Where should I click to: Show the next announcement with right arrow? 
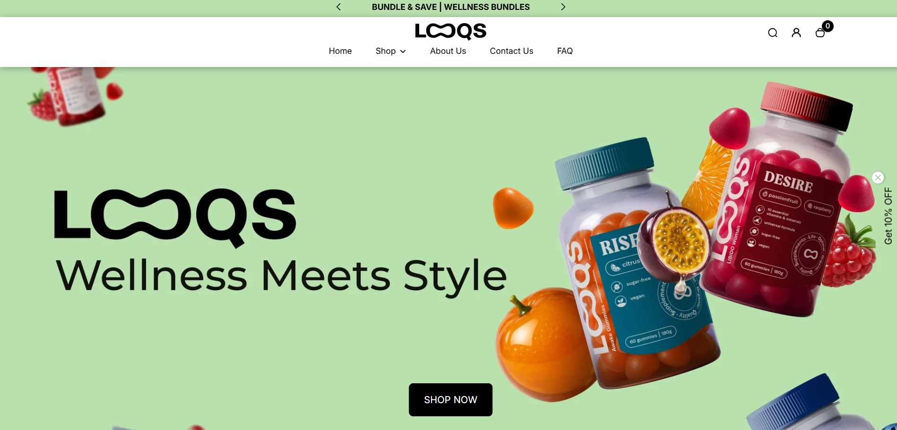pyautogui.click(x=563, y=7)
